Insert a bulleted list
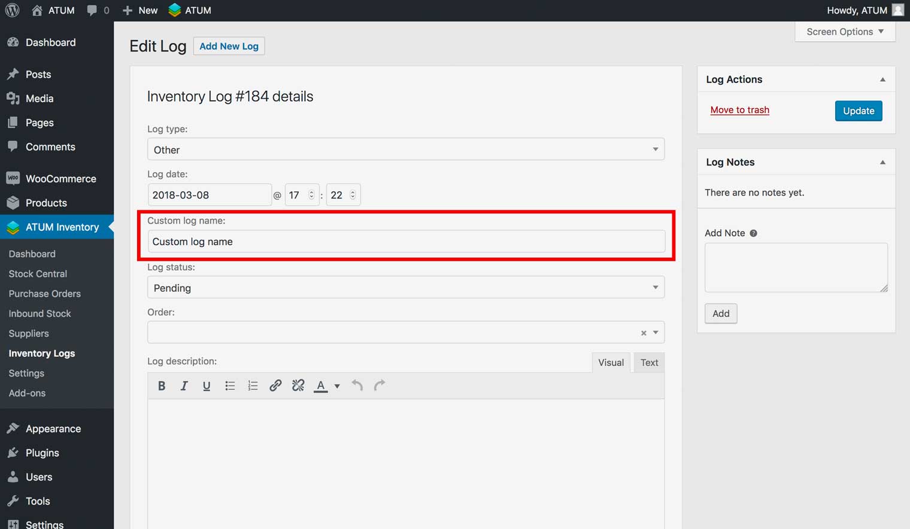910x529 pixels. tap(230, 386)
